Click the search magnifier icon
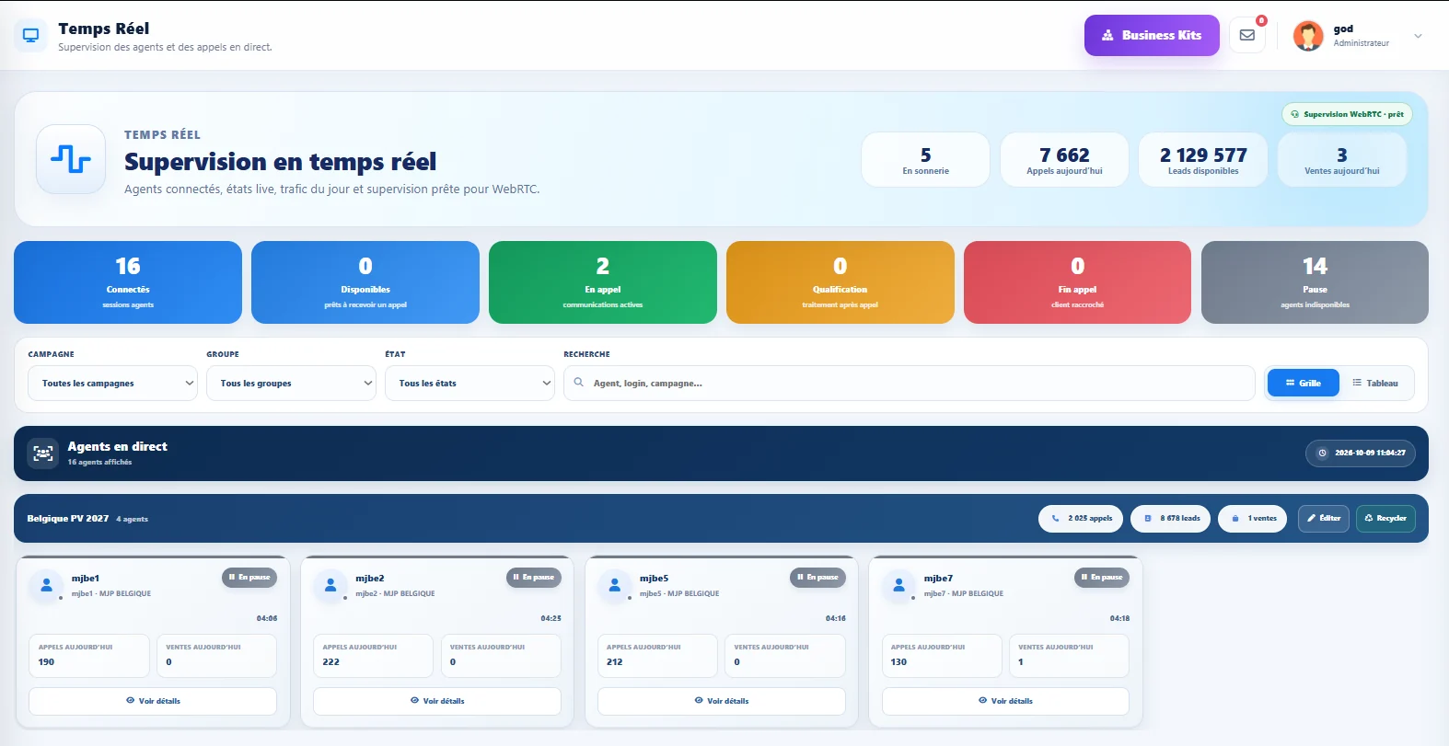The width and height of the screenshot is (1449, 746). pyautogui.click(x=579, y=383)
